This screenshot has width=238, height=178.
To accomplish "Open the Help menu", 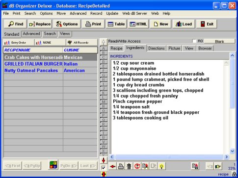I will point(166,13).
